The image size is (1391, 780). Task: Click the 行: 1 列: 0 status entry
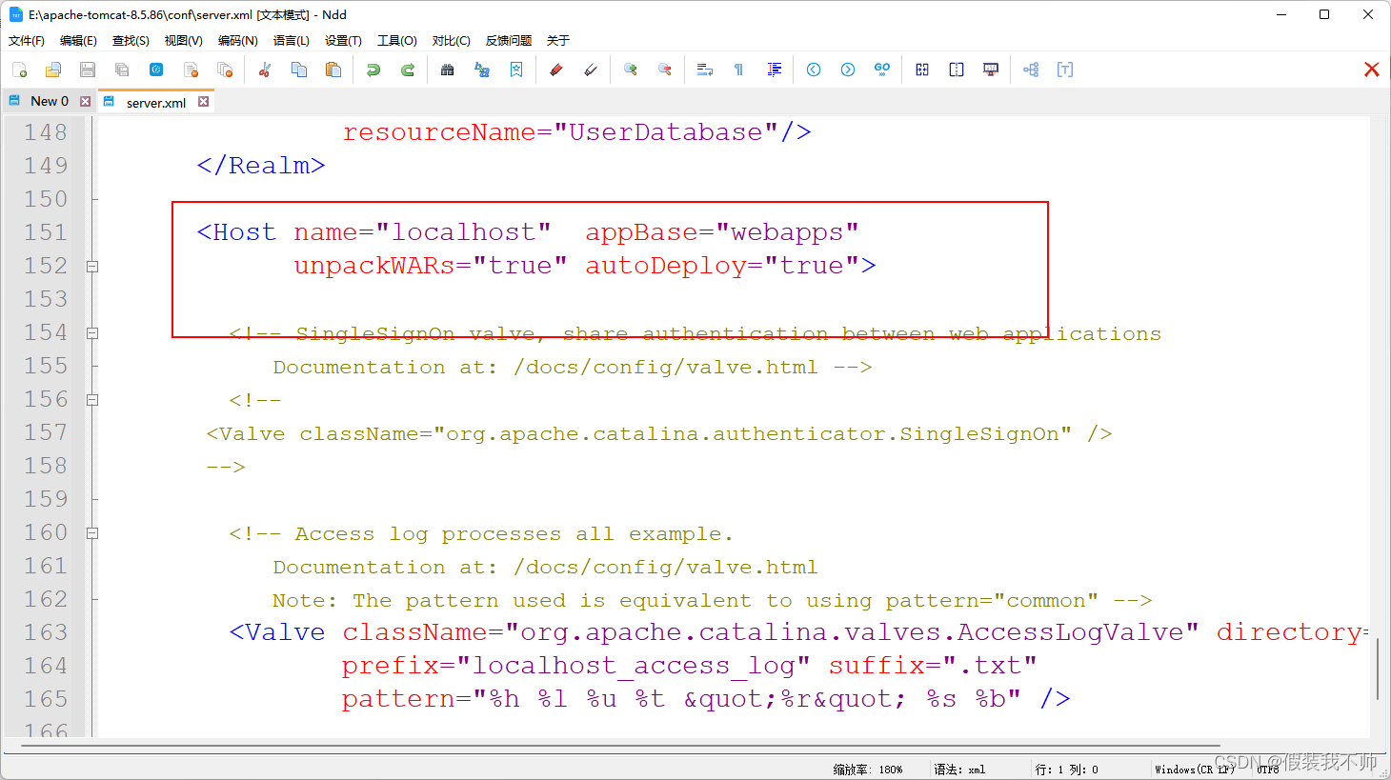[1067, 770]
